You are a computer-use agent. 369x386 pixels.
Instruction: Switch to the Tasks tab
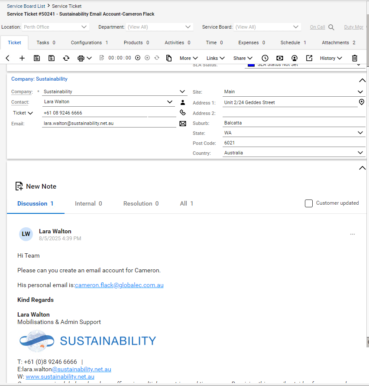pyautogui.click(x=46, y=43)
